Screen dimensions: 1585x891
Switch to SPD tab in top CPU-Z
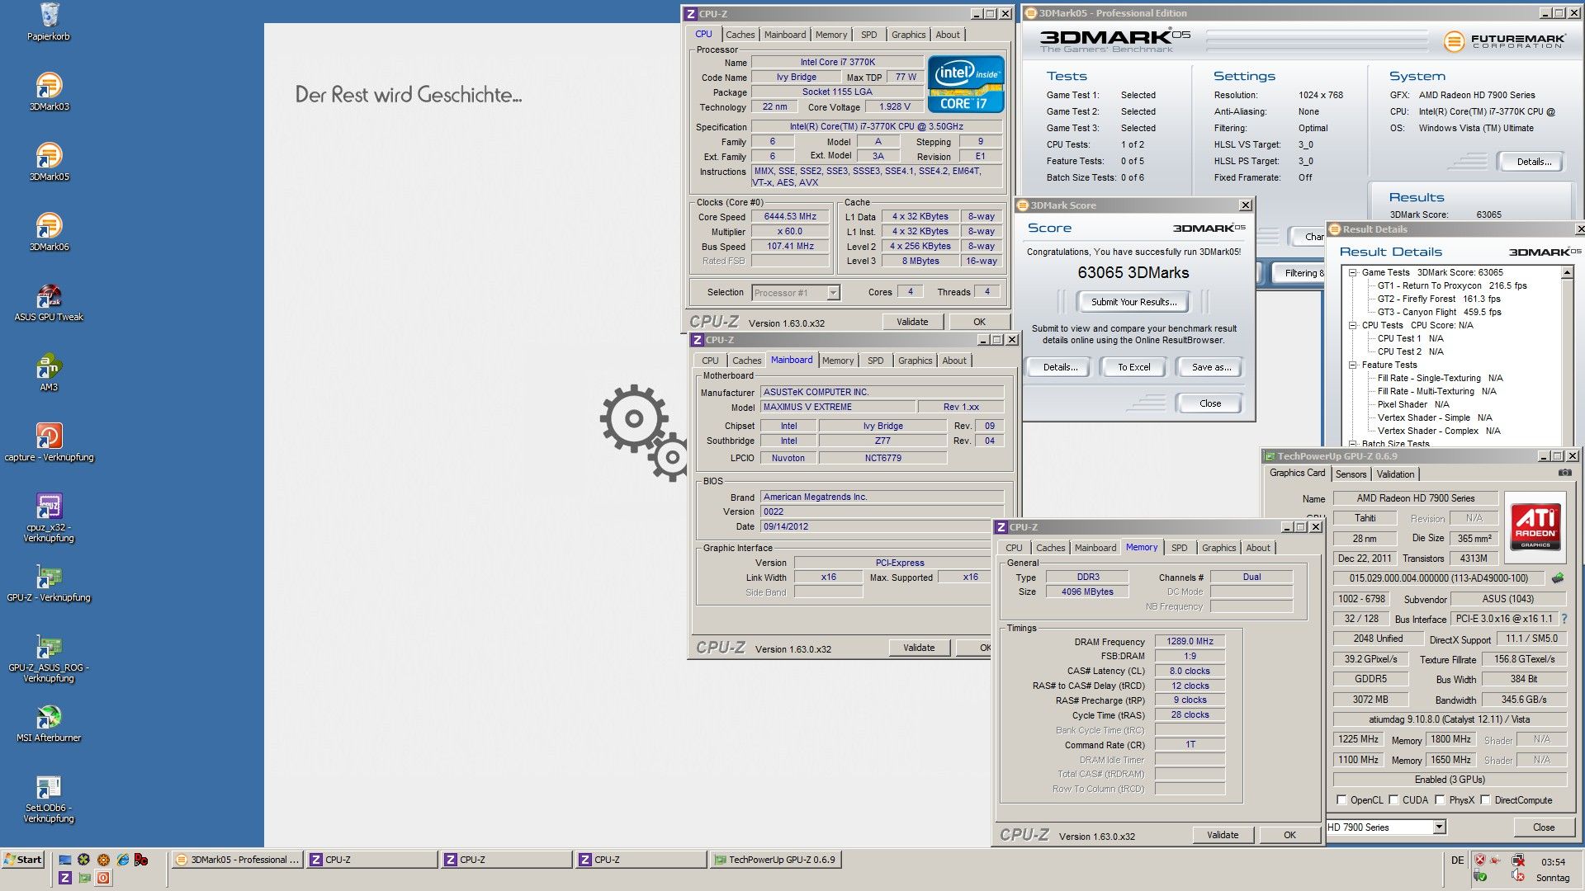868,35
